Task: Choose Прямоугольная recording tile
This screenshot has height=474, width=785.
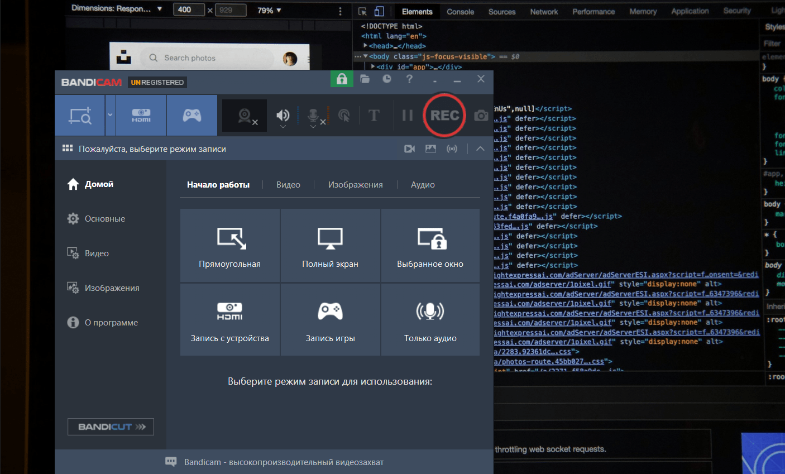Action: pyautogui.click(x=230, y=246)
